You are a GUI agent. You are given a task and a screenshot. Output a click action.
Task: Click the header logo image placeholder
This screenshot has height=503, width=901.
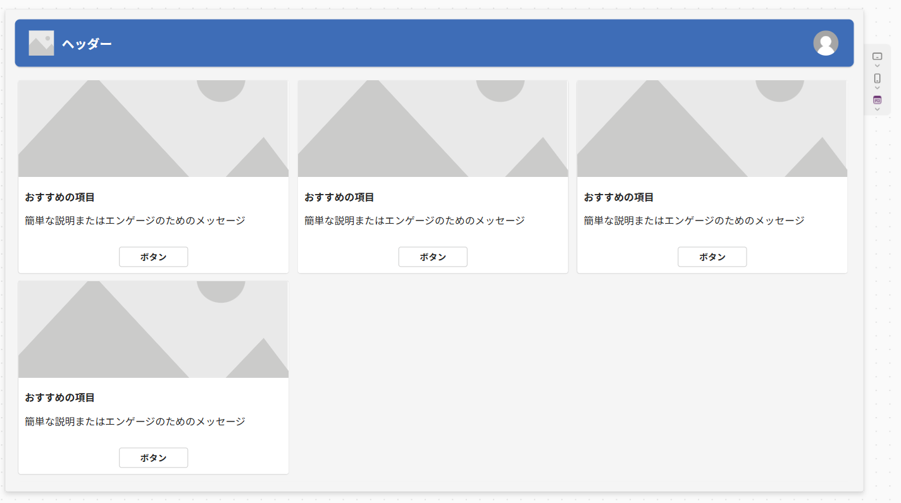[41, 43]
